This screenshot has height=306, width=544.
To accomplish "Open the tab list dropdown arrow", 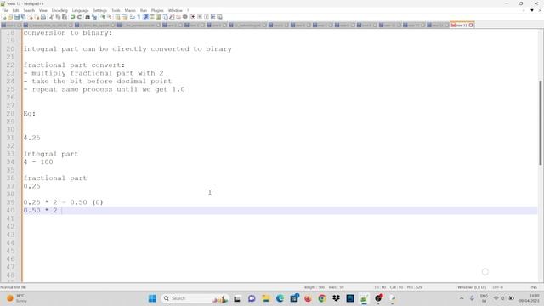I will (x=532, y=10).
